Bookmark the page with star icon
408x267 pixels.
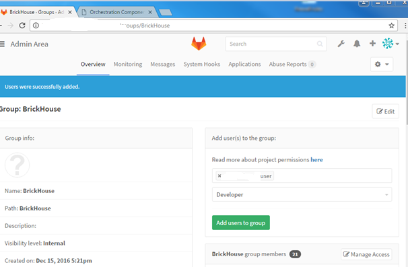coord(391,26)
